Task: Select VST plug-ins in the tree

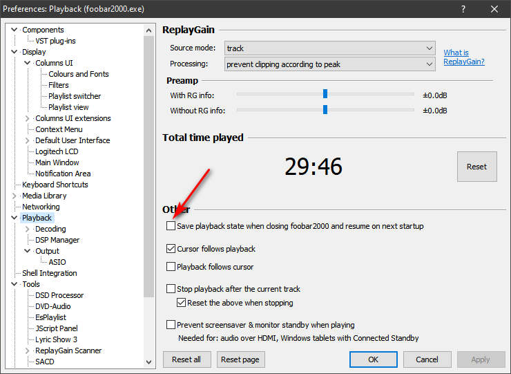Action: 55,41
